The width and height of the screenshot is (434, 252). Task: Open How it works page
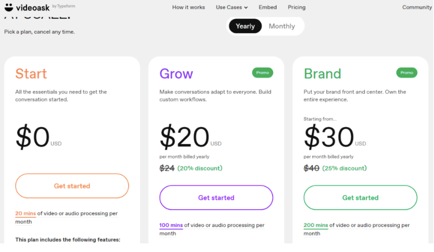coord(189,8)
